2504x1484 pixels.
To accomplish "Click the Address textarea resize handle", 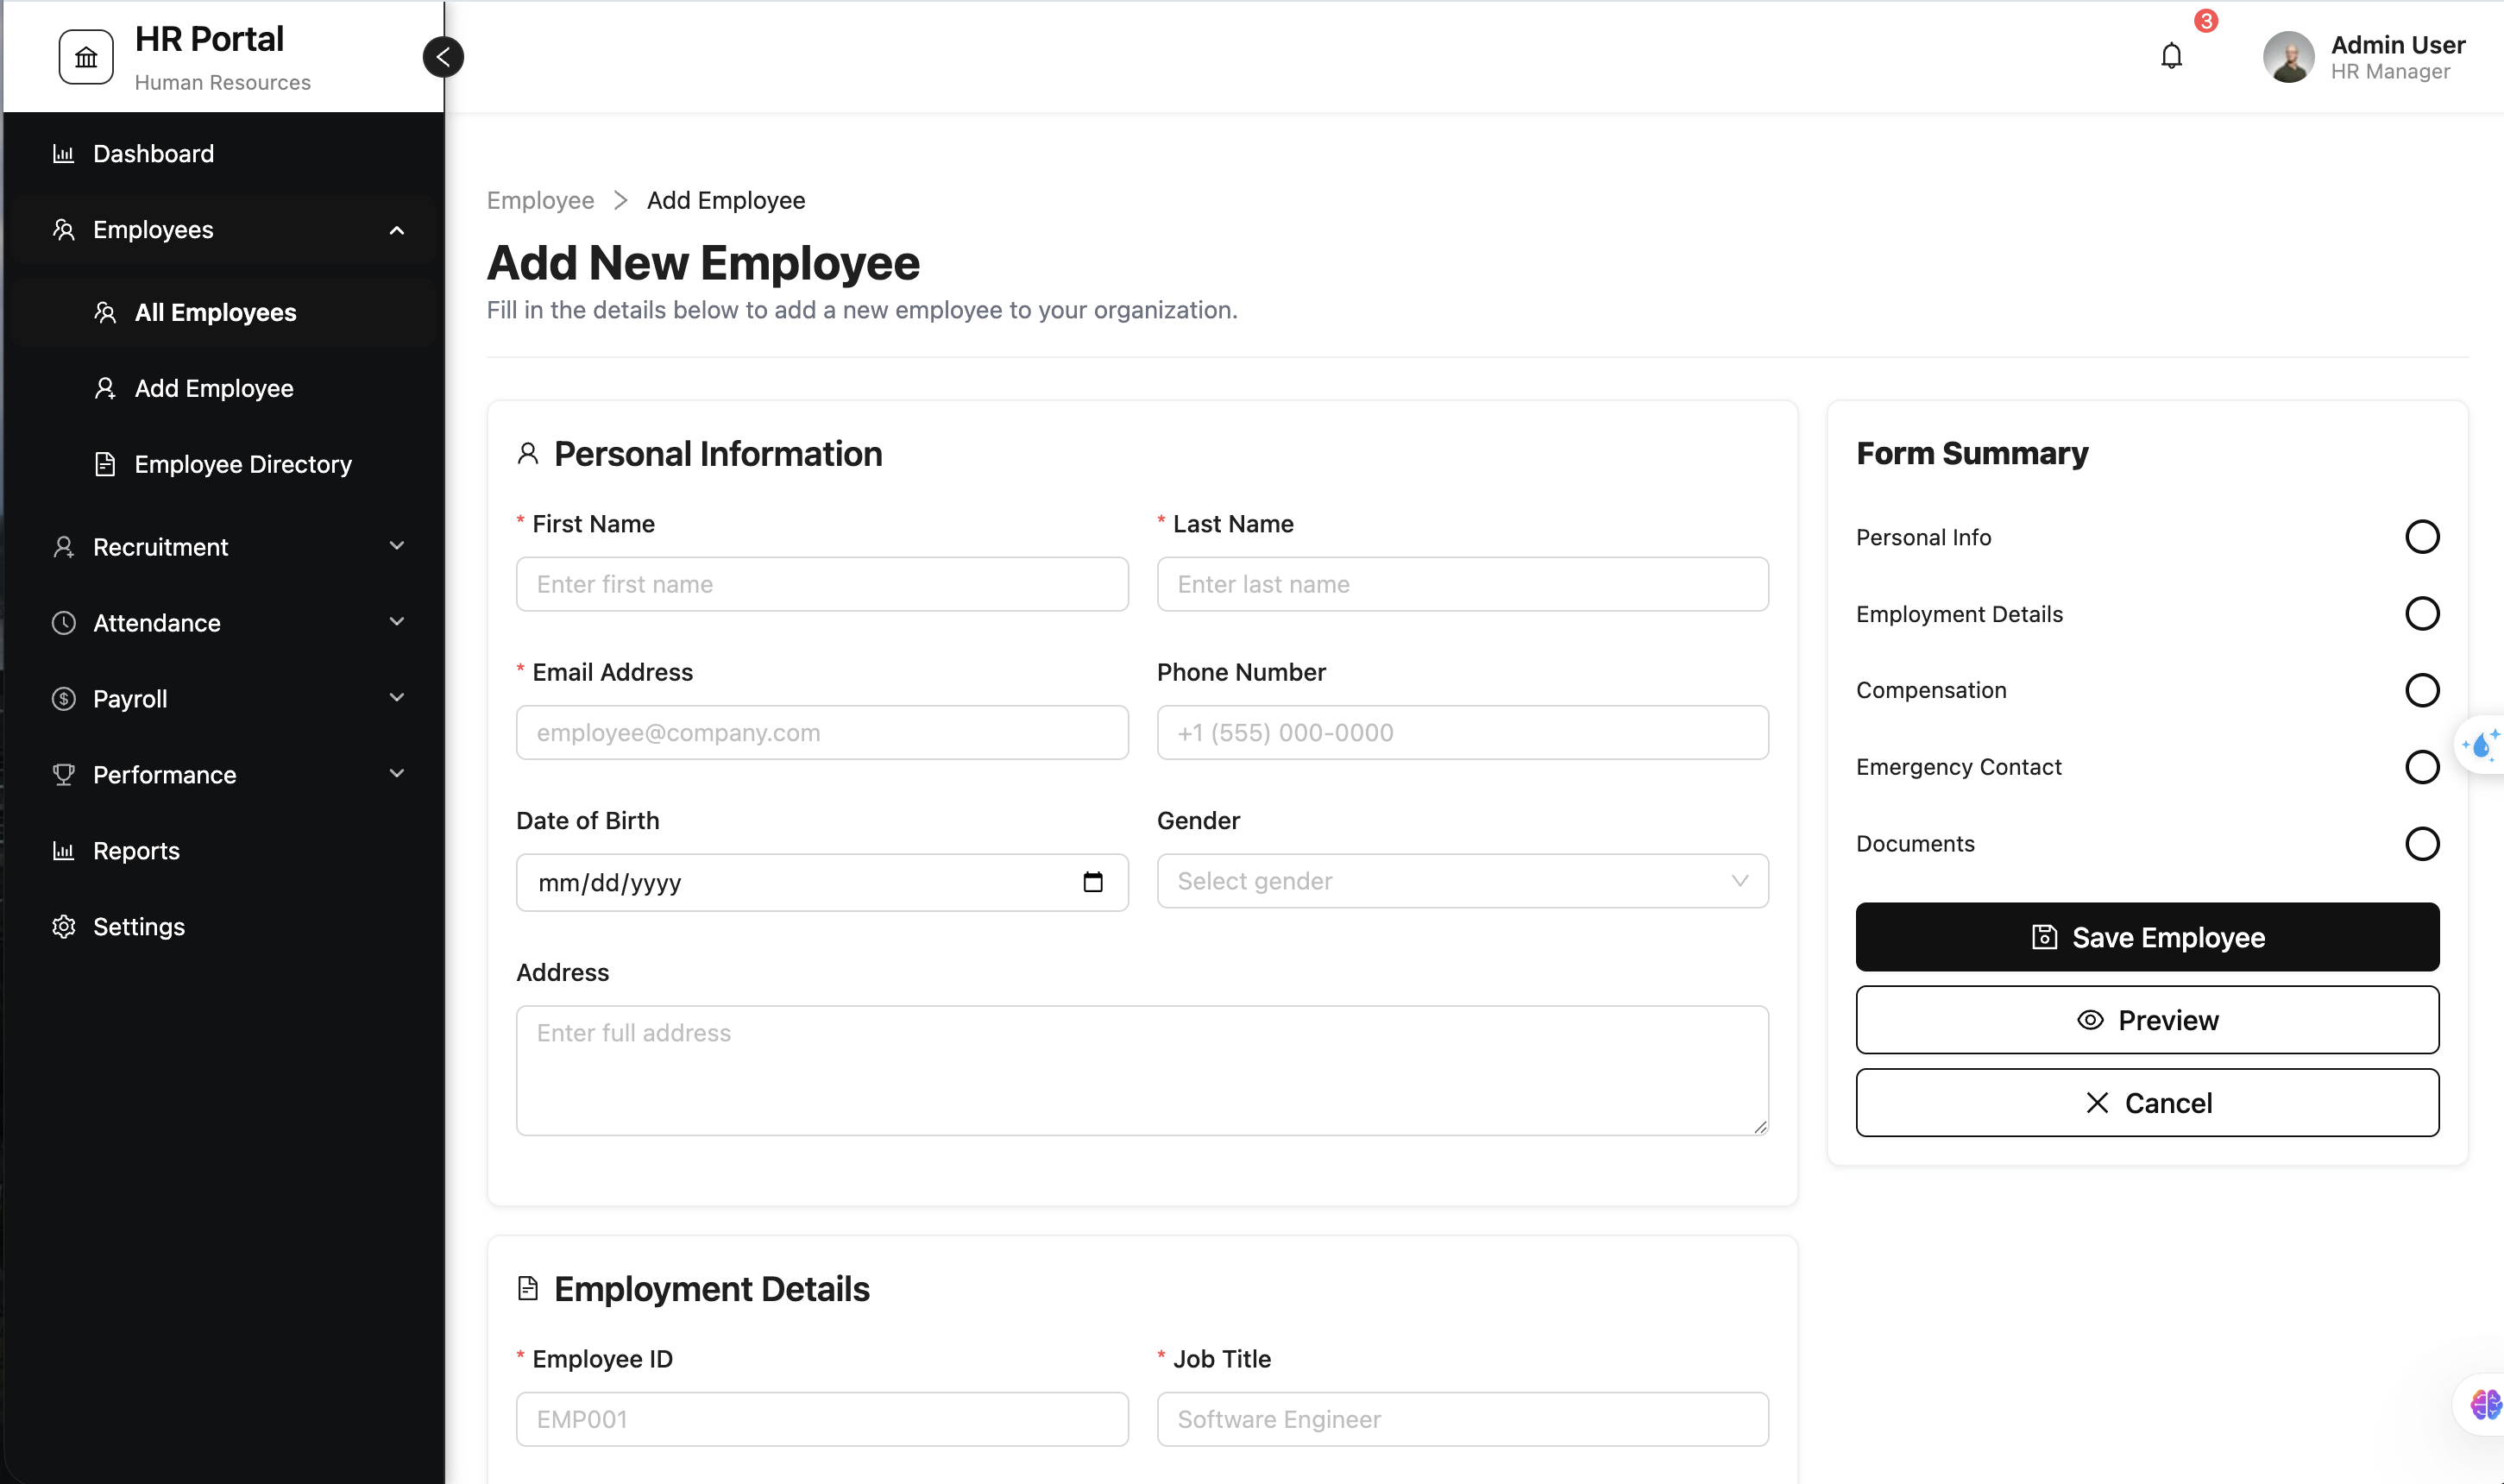I will 1759,1126.
